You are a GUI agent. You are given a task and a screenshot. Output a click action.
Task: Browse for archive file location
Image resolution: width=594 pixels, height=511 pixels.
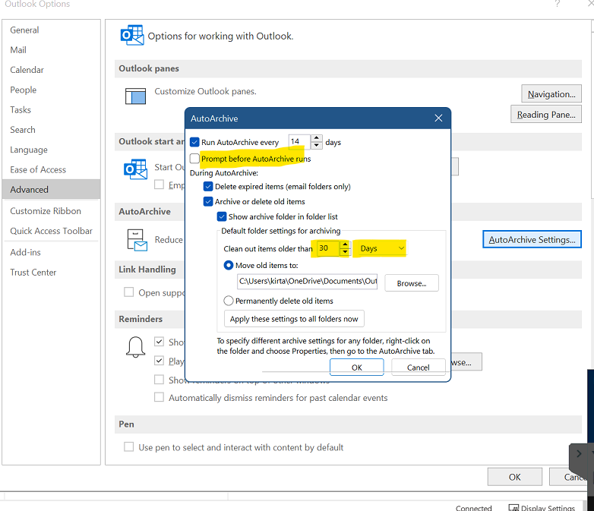pos(412,283)
